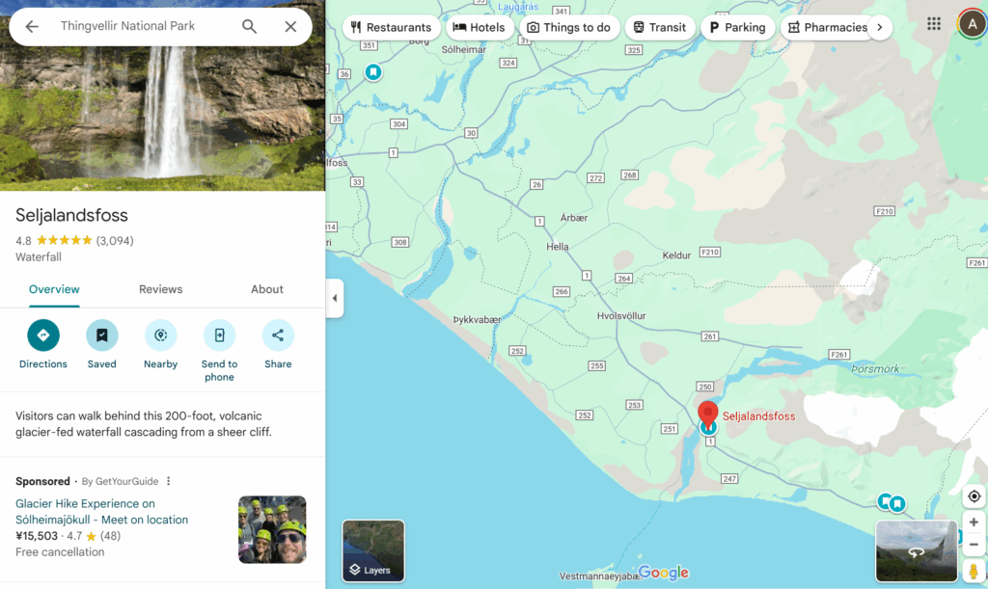988x589 pixels.
Task: Click the Thingvellir National Park search field
Action: click(x=128, y=26)
